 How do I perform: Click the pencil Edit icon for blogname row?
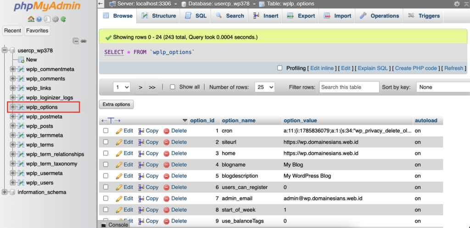click(119, 165)
